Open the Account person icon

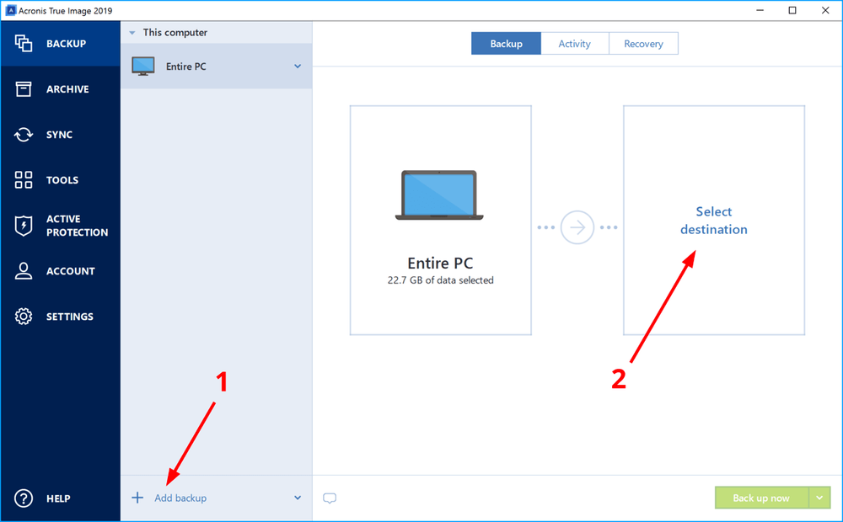(23, 271)
